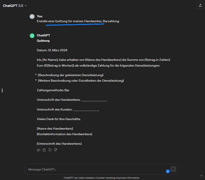This screenshot has height=180, width=205.
Task: Expand the sidebar with left edge handle
Action: pyautogui.click(x=2, y=90)
